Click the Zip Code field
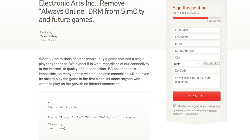Viewport: 250px width, 140px height. coord(196,71)
